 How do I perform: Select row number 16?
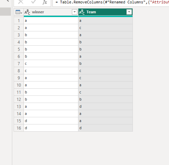(x=19, y=128)
